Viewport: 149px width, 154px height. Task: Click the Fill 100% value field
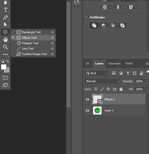tap(139, 89)
